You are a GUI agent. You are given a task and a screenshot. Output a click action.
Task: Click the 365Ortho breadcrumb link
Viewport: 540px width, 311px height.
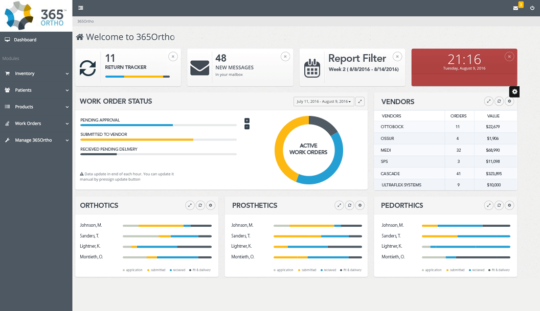point(85,21)
